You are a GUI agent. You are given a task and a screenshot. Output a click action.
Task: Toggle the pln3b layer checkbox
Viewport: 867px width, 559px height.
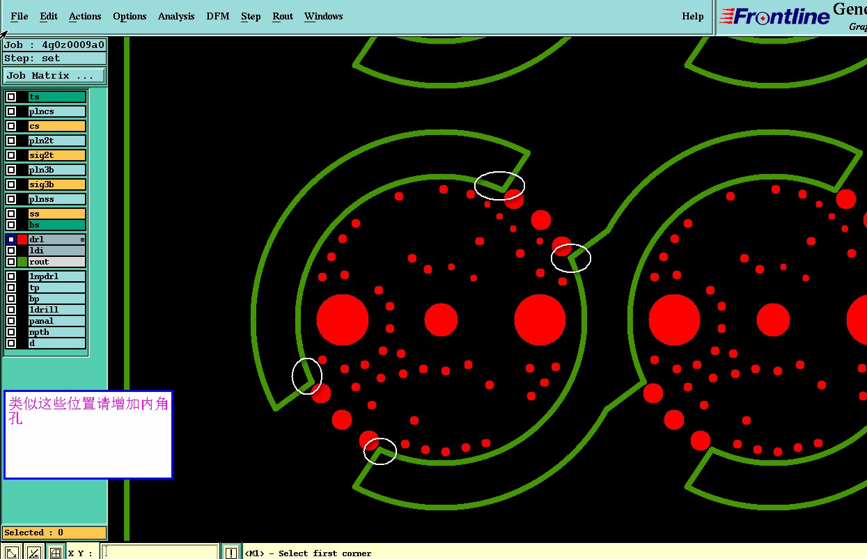[11, 170]
